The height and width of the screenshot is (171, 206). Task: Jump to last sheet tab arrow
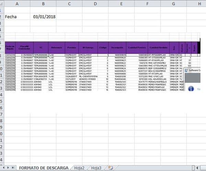(x=13, y=168)
